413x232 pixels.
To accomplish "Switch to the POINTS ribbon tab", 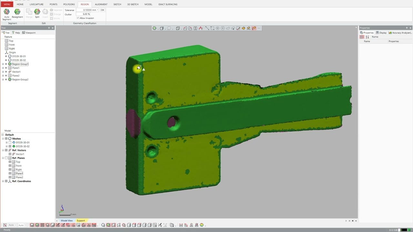I will (x=54, y=4).
